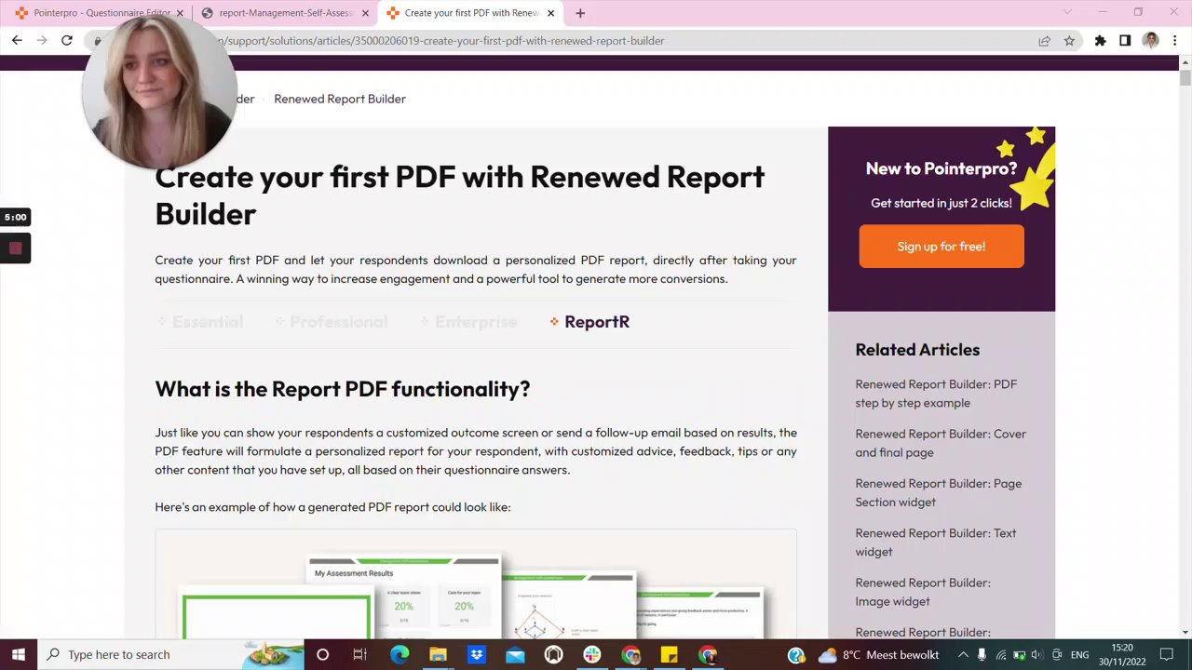Open the Mail app from the taskbar
The width and height of the screenshot is (1192, 670).
click(515, 655)
